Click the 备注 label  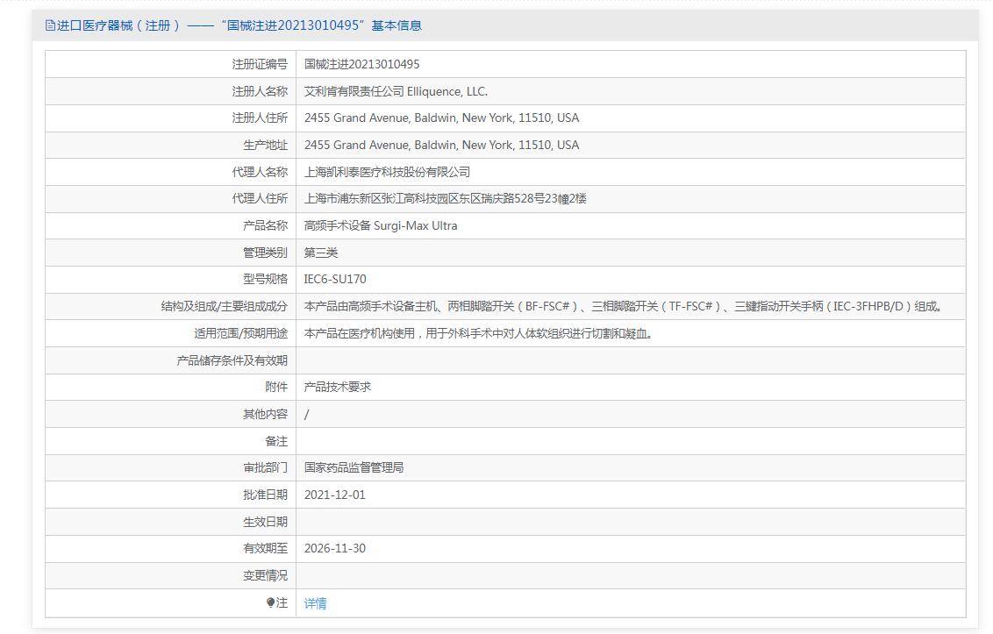(276, 441)
